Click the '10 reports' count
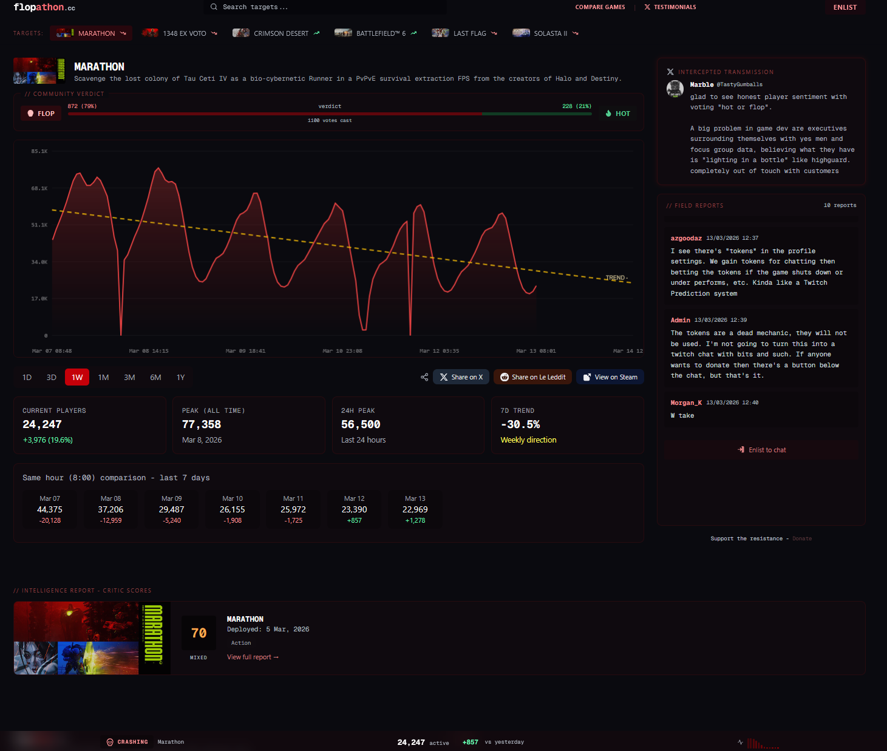This screenshot has width=887, height=751. (840, 205)
